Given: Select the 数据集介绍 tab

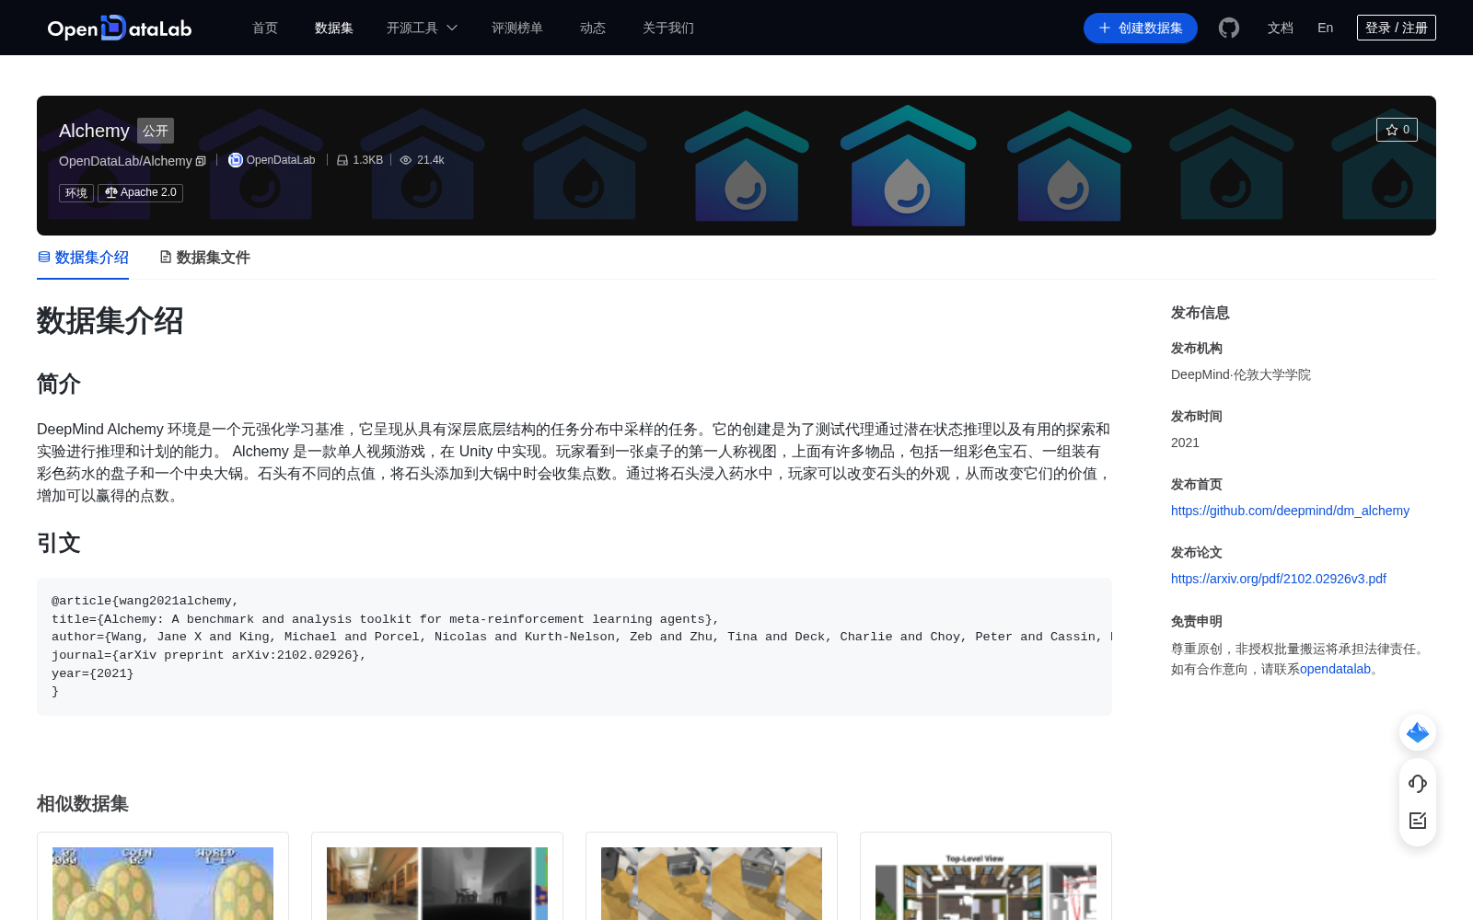Looking at the screenshot, I should [83, 258].
